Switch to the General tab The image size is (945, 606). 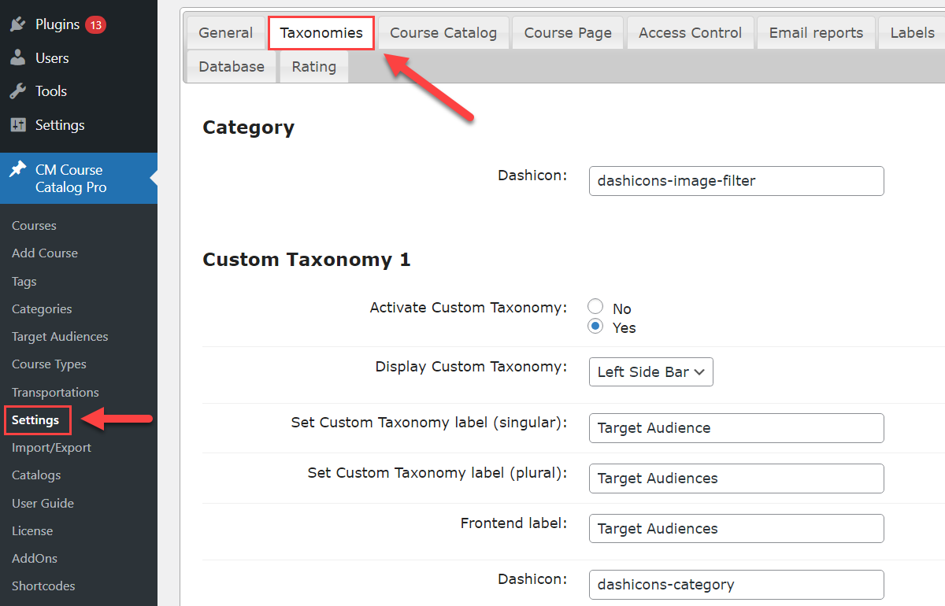click(x=225, y=33)
